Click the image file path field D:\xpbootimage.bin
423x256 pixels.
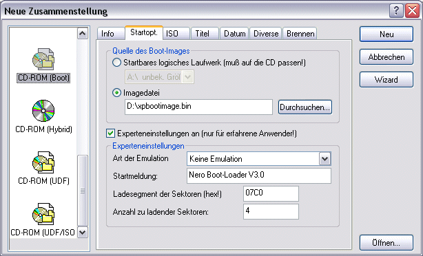pos(198,107)
